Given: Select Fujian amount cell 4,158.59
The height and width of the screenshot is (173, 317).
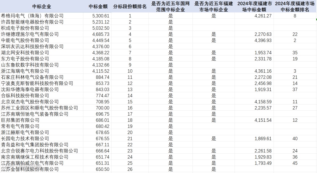Looking at the screenshot, I should click(x=254, y=102).
